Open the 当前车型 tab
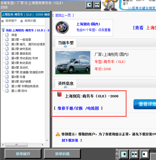The height and width of the screenshot is (160, 156). tap(66, 43)
